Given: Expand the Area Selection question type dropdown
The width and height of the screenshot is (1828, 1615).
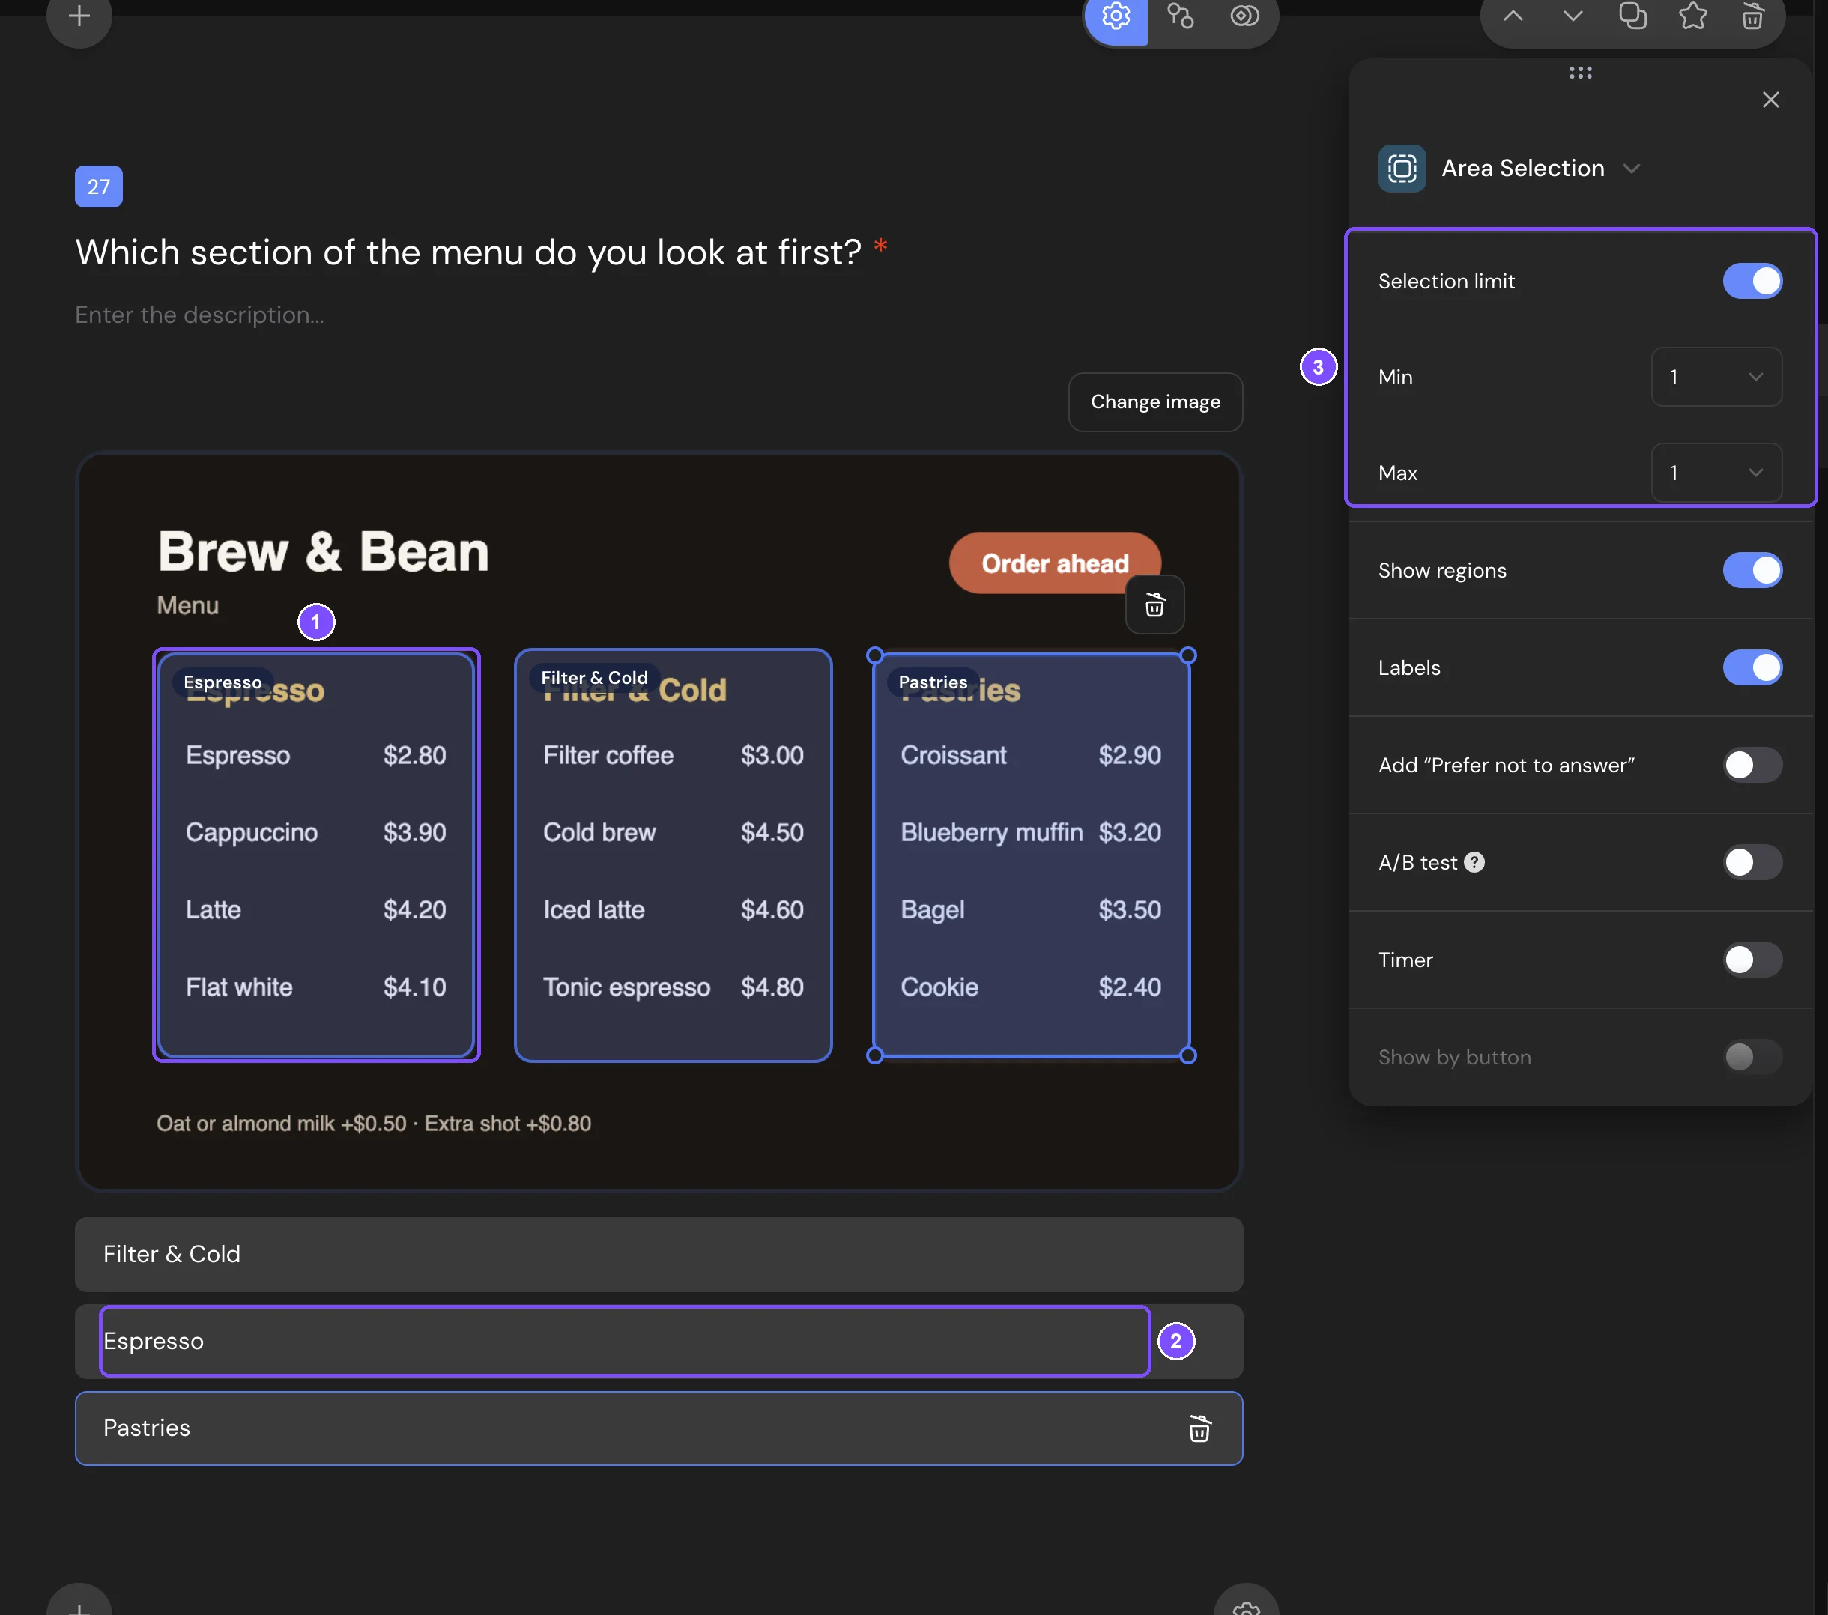Looking at the screenshot, I should click(x=1630, y=168).
